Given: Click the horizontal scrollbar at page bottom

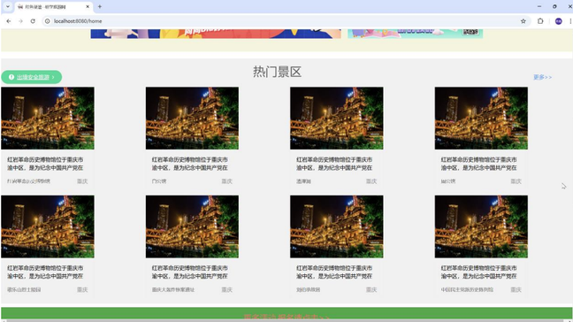Looking at the screenshot, I should 286,320.
